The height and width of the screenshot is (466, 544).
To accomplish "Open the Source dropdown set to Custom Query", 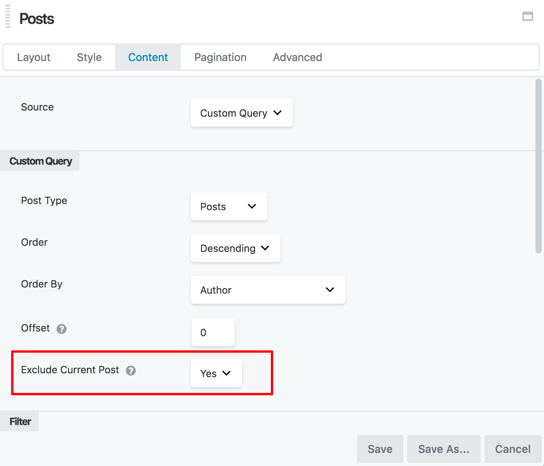I will pos(241,113).
